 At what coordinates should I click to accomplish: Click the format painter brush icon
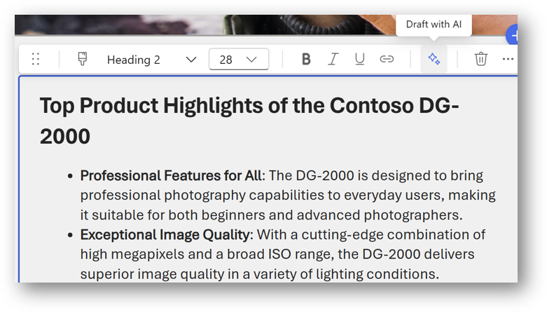point(83,60)
